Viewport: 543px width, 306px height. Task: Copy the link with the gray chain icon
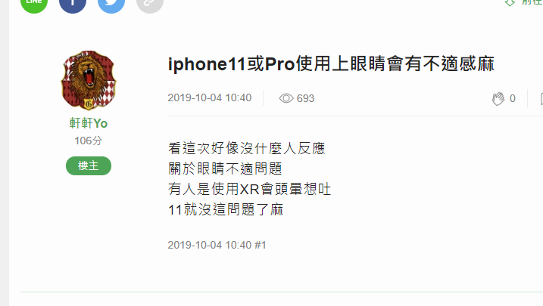click(150, 3)
